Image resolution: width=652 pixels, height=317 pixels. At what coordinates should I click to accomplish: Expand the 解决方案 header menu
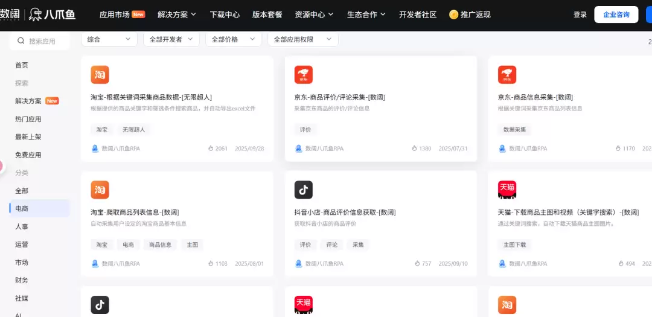coord(177,14)
